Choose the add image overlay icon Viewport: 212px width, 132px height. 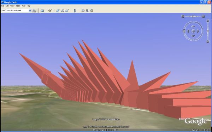point(67,11)
